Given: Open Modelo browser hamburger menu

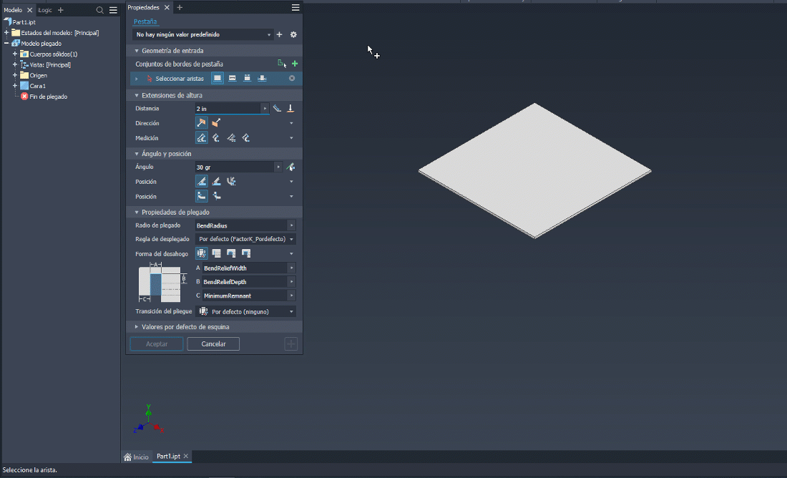Looking at the screenshot, I should pos(114,10).
